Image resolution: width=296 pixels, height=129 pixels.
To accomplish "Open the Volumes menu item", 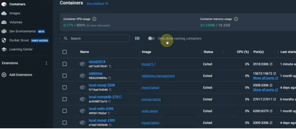I will 16,22.
